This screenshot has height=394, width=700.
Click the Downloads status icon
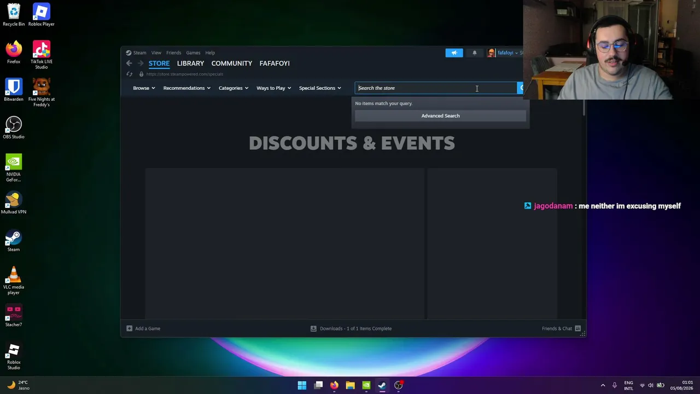(313, 328)
